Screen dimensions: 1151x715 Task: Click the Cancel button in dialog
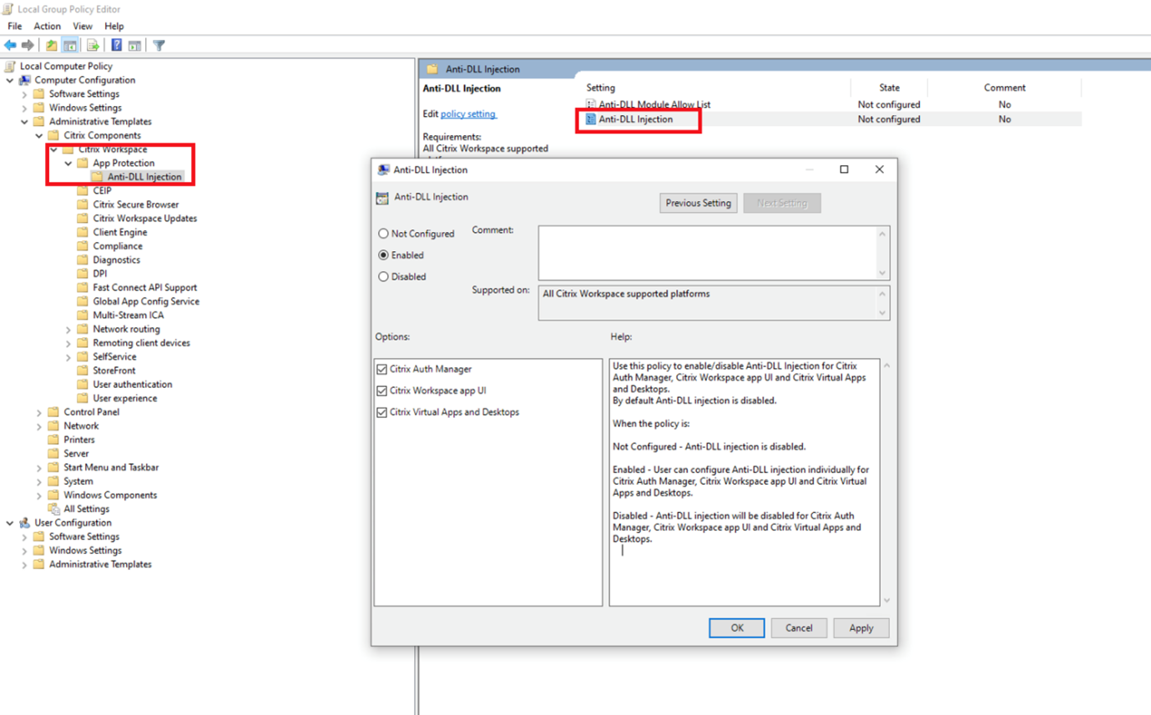point(799,628)
